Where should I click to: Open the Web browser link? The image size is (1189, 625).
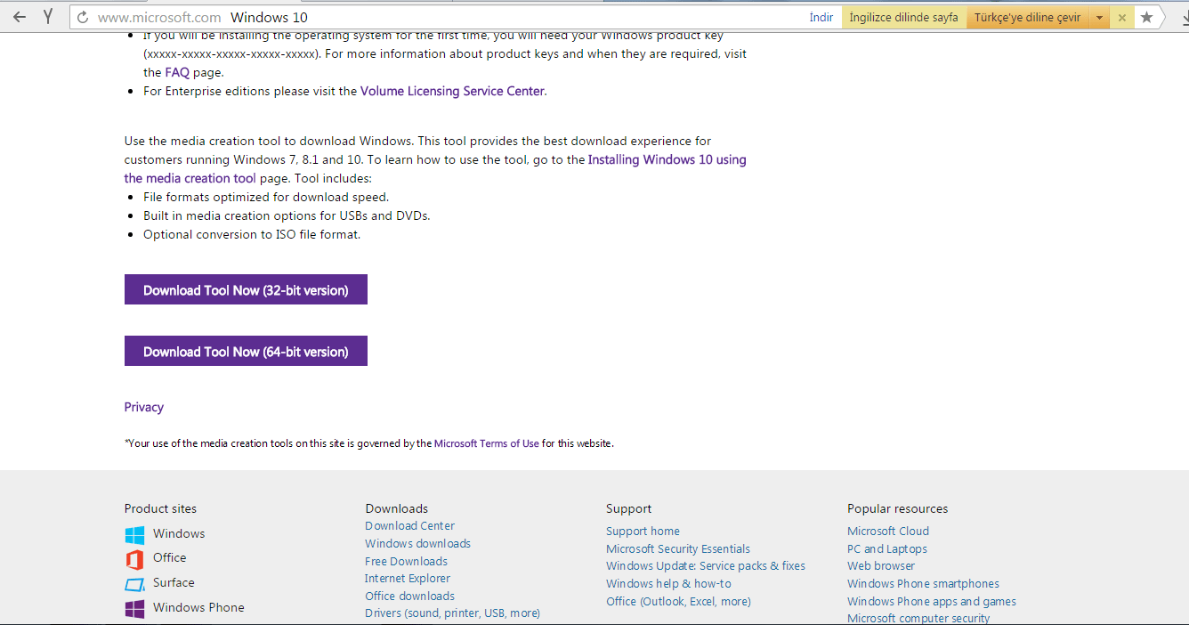tap(881, 565)
